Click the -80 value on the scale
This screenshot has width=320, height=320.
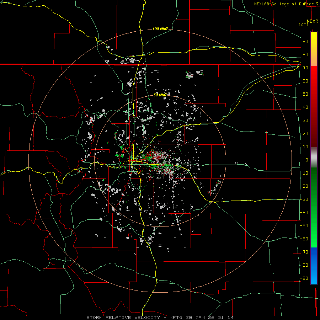(304, 265)
